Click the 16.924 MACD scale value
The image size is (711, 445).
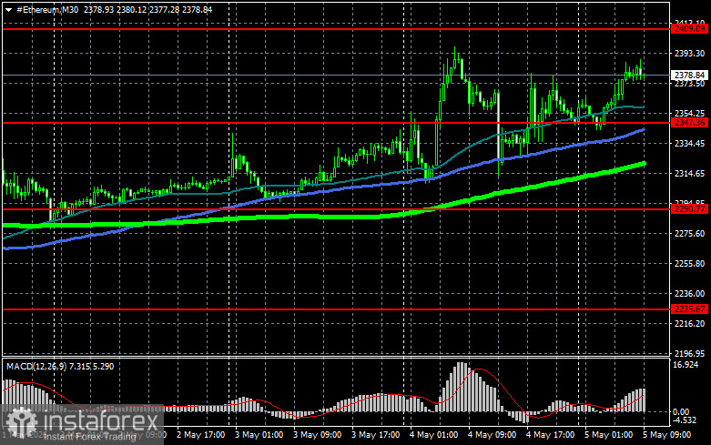[686, 364]
